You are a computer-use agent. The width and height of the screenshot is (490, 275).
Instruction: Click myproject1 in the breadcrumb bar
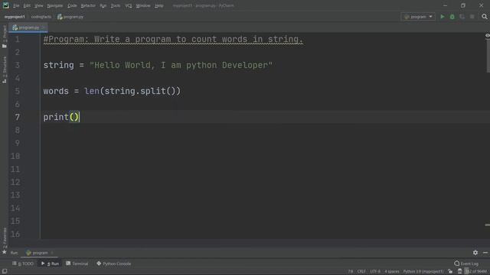pyautogui.click(x=15, y=17)
